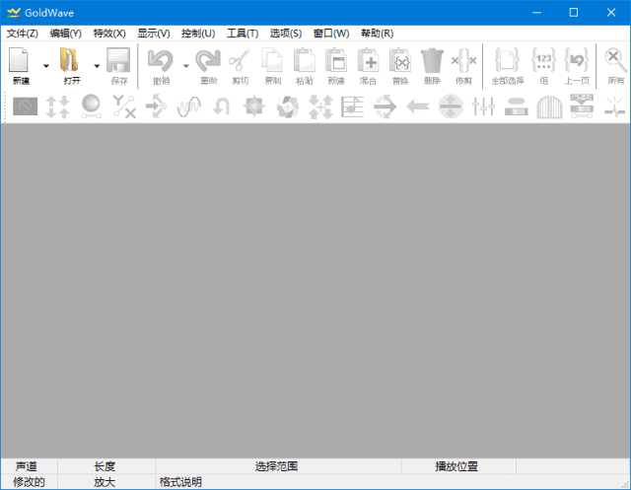Click the 保存 (Save) floppy icon
Image resolution: width=631 pixels, height=490 pixels.
[118, 60]
